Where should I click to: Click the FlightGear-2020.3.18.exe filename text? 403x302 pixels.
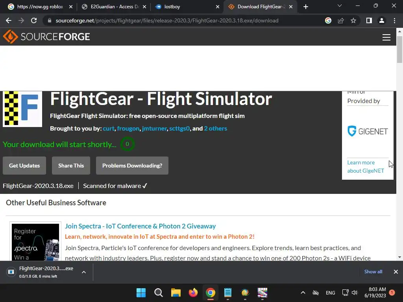point(38,186)
